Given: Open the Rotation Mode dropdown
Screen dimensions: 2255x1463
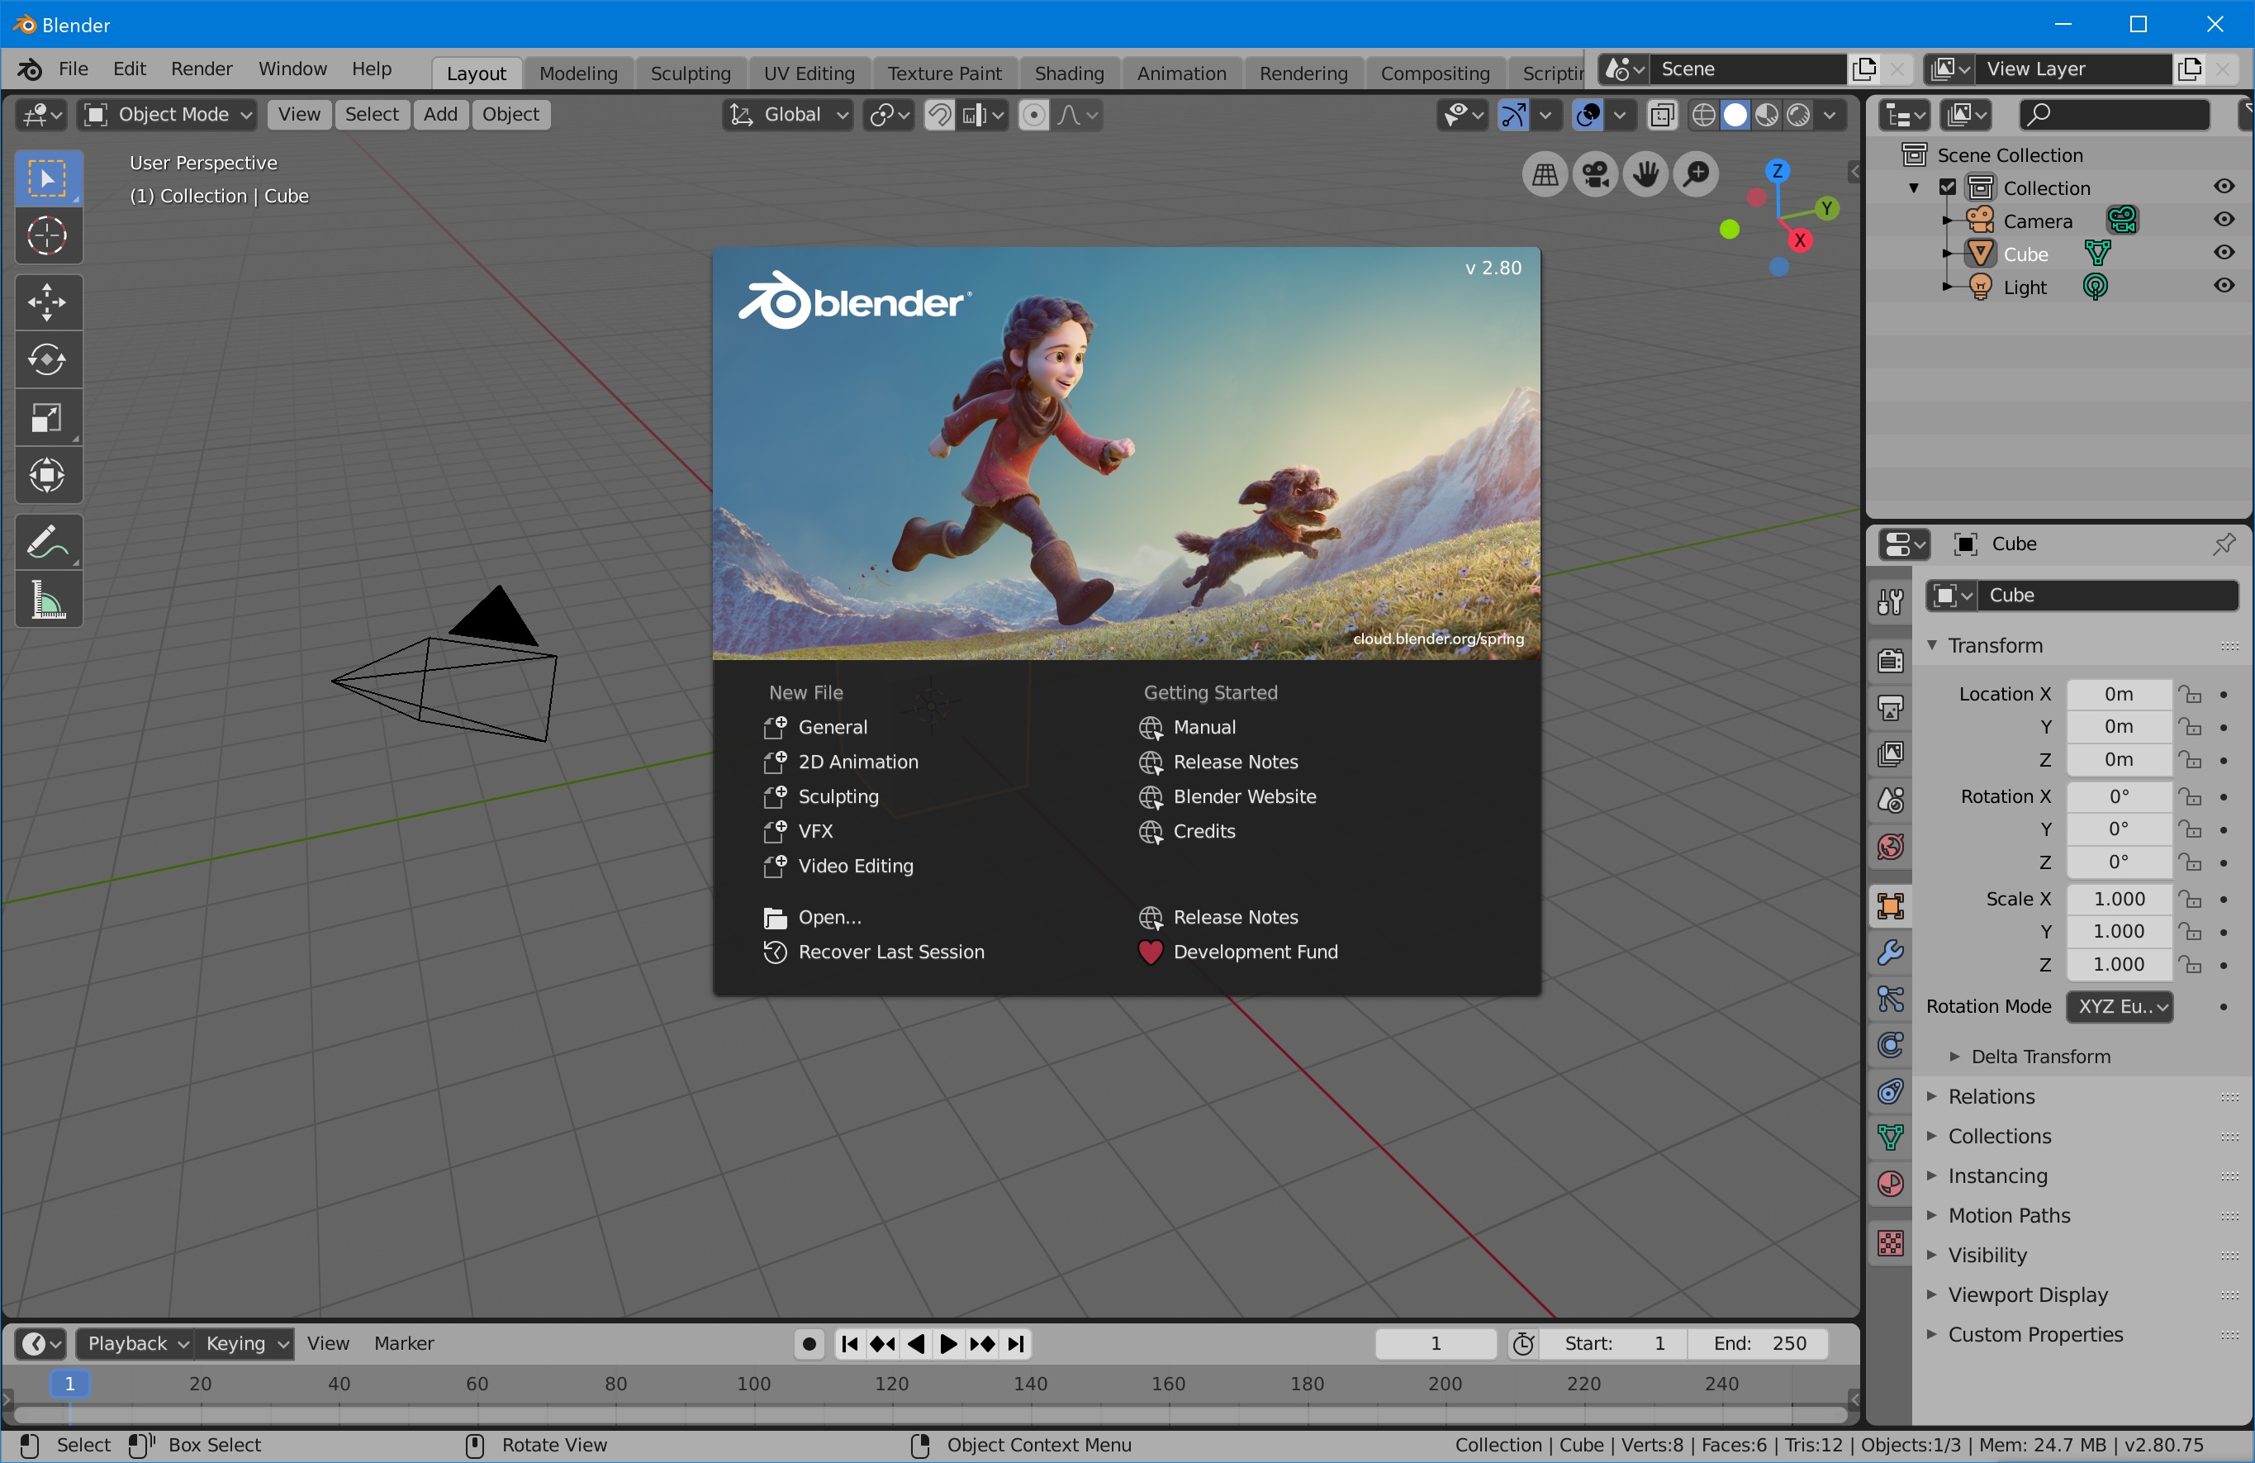Looking at the screenshot, I should pyautogui.click(x=2120, y=1006).
